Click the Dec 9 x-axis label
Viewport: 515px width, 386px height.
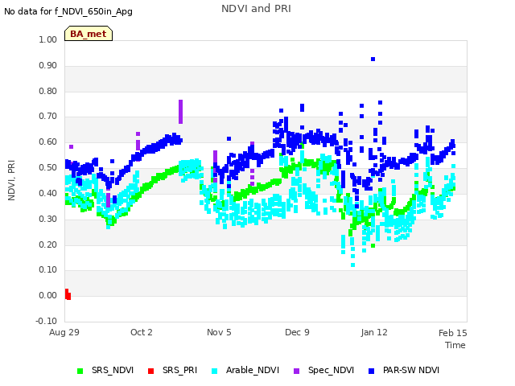tap(297, 332)
